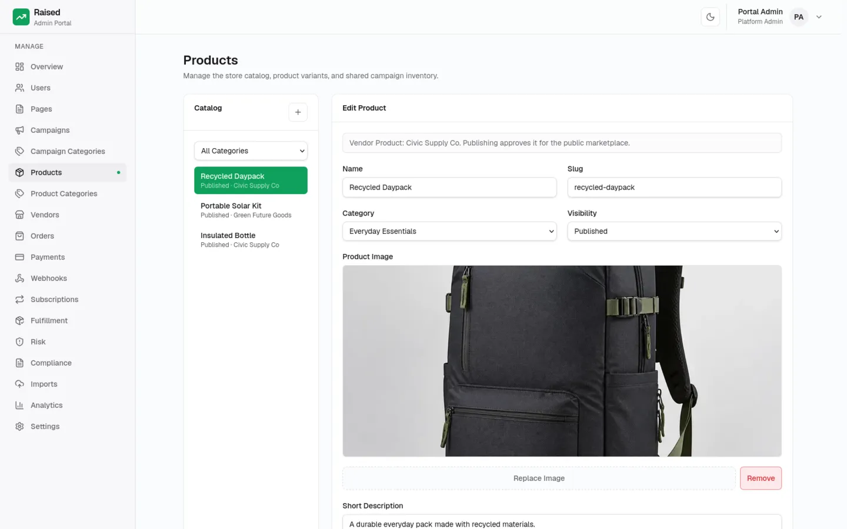Click the Subscriptions repeat icon
The image size is (847, 529).
19,299
